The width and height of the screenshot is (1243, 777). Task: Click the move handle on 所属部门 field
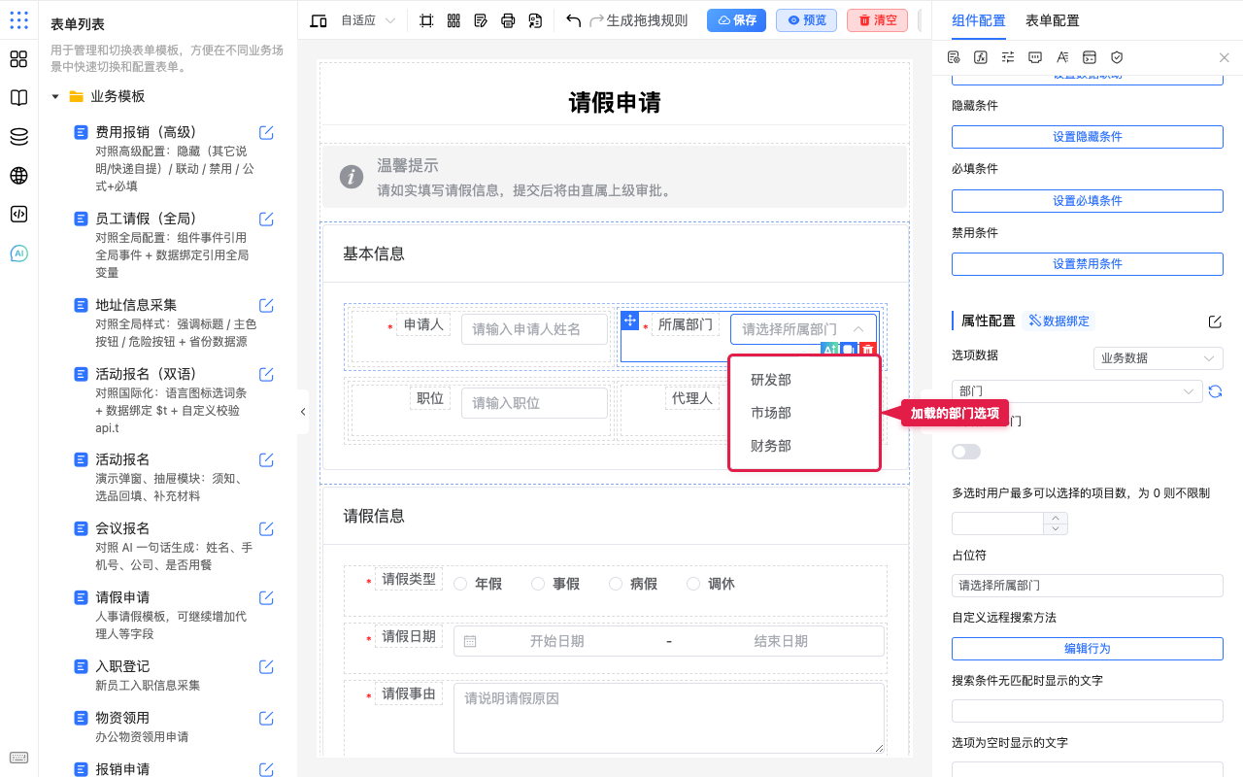pos(629,321)
